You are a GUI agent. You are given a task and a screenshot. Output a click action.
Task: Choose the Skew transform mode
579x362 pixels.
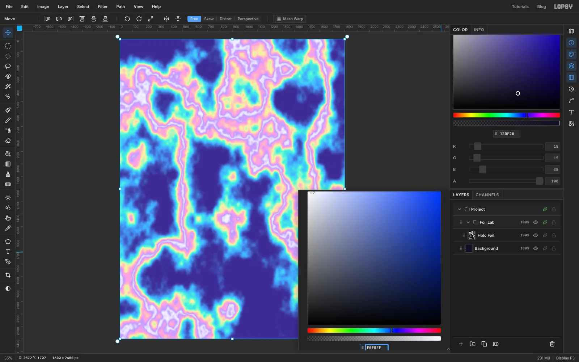(x=209, y=19)
